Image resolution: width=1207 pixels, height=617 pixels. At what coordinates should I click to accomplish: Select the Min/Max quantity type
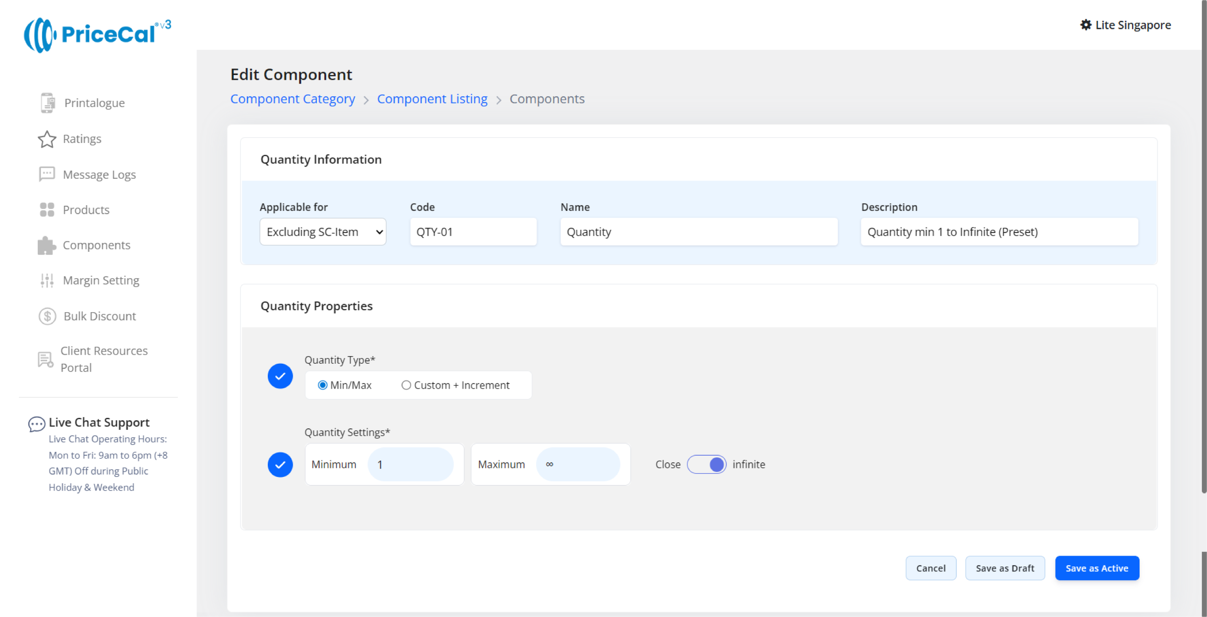click(x=323, y=385)
